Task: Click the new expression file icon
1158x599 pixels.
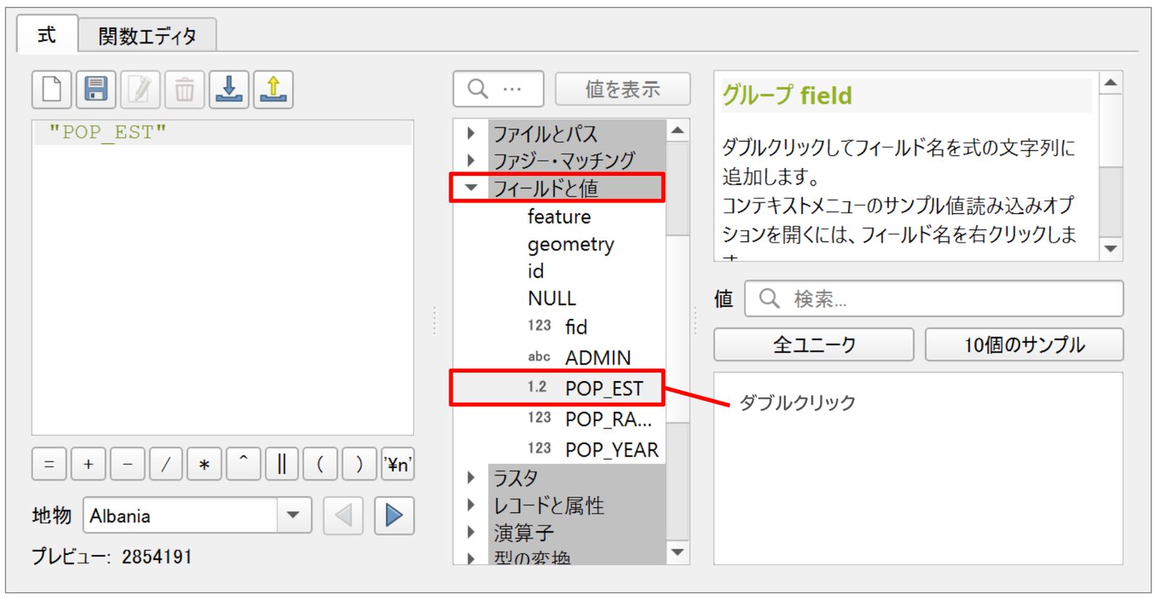Action: (51, 90)
